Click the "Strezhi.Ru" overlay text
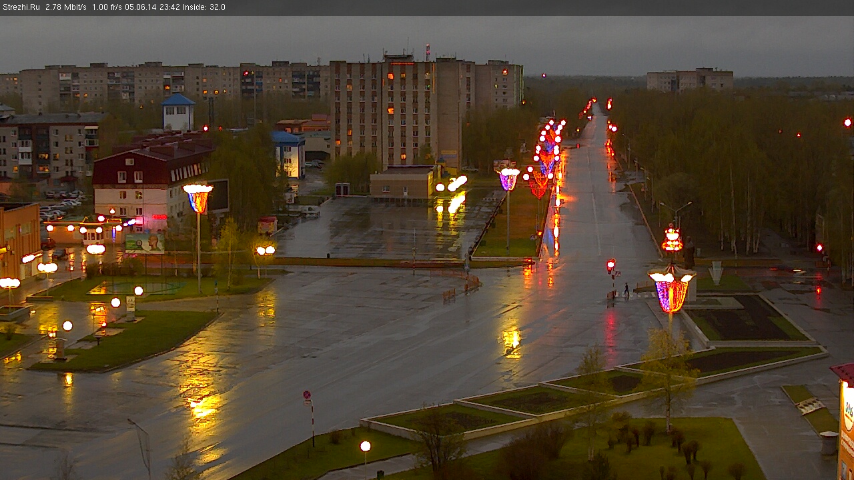This screenshot has height=480, width=854. click(21, 7)
